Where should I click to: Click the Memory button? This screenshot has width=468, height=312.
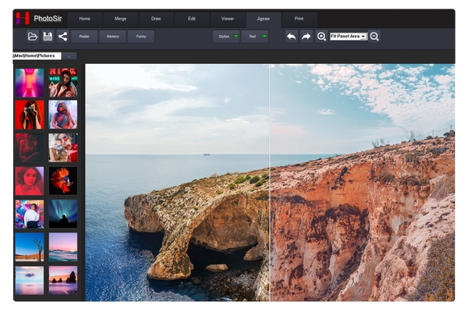click(x=112, y=36)
